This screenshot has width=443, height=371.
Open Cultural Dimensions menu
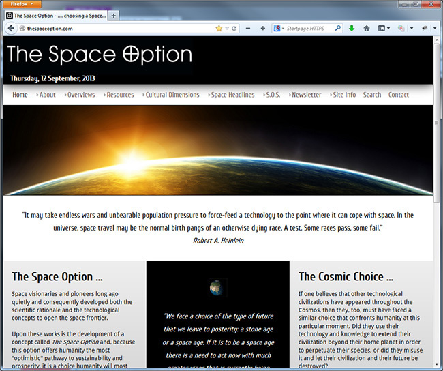pyautogui.click(x=171, y=95)
